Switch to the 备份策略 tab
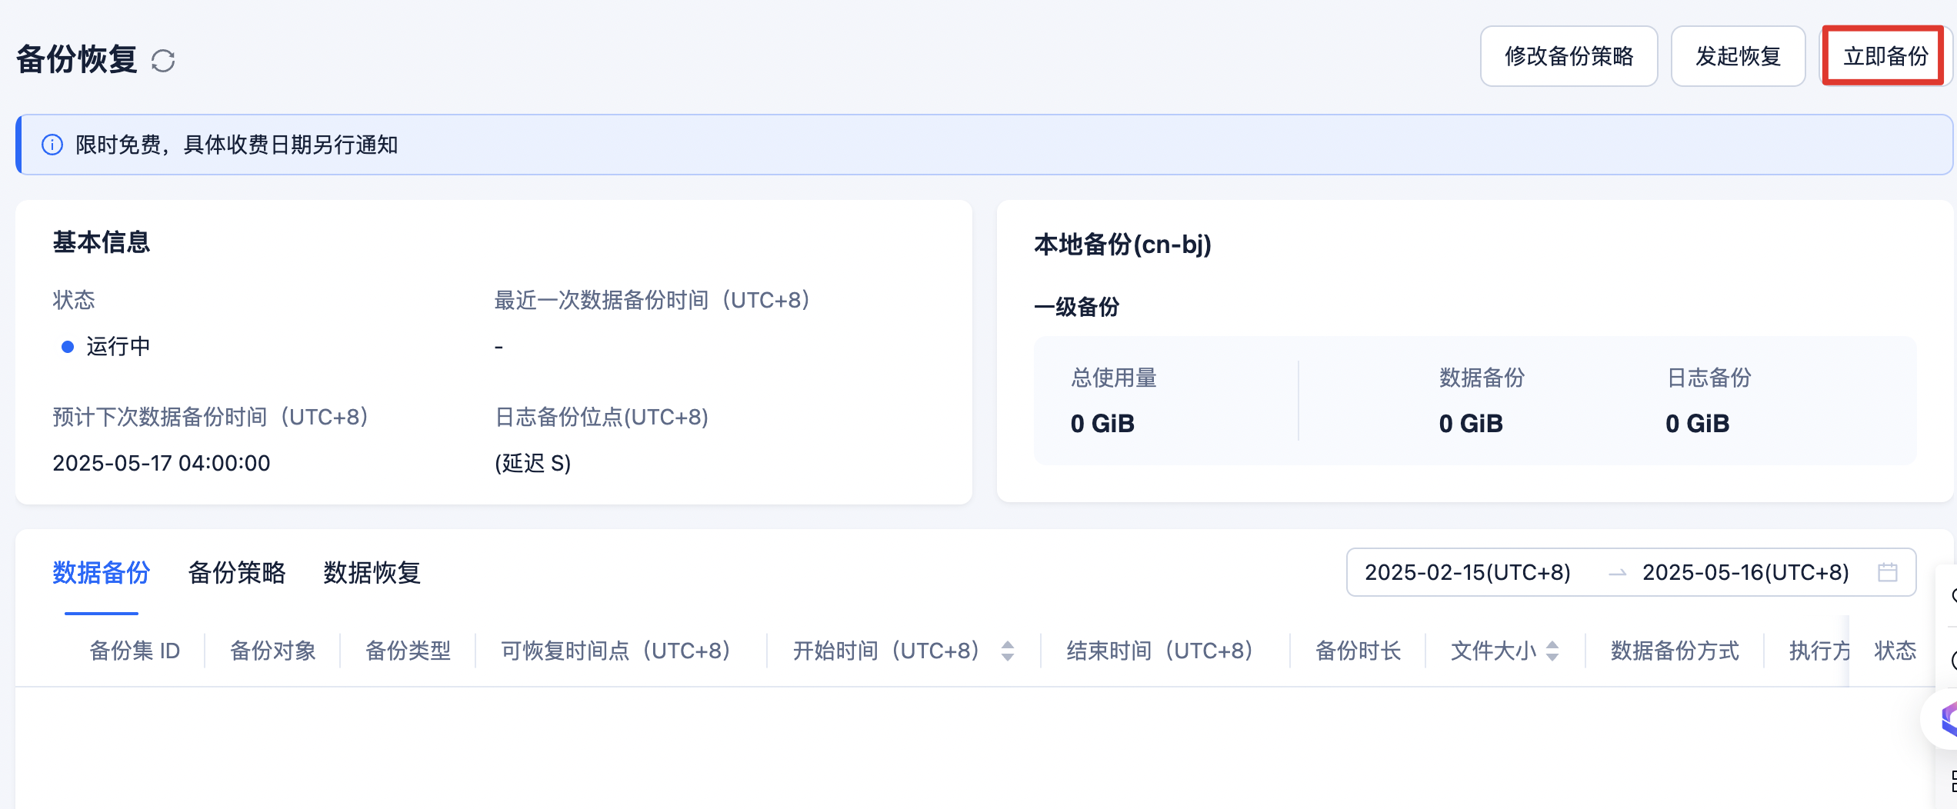The image size is (1957, 809). pyautogui.click(x=236, y=573)
